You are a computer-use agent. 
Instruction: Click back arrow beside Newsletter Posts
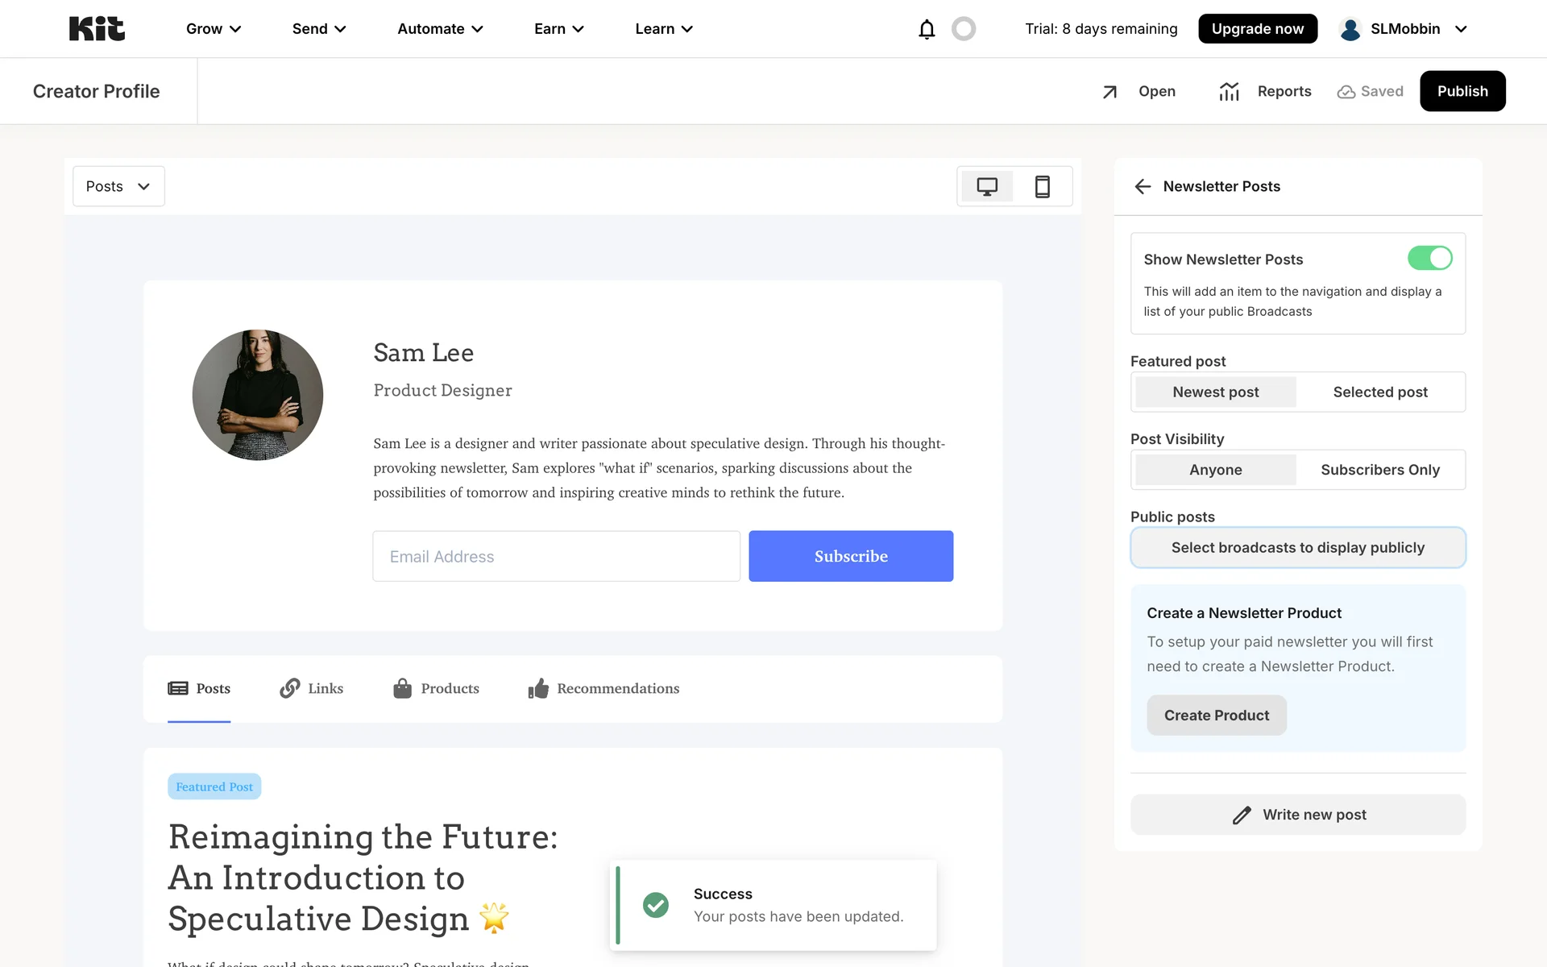point(1143,187)
